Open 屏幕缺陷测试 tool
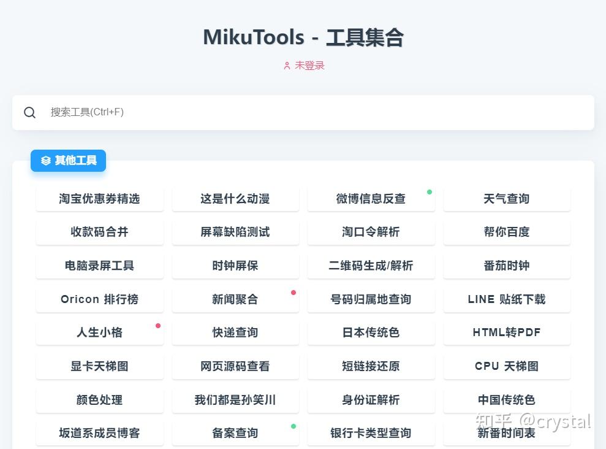 [x=235, y=232]
